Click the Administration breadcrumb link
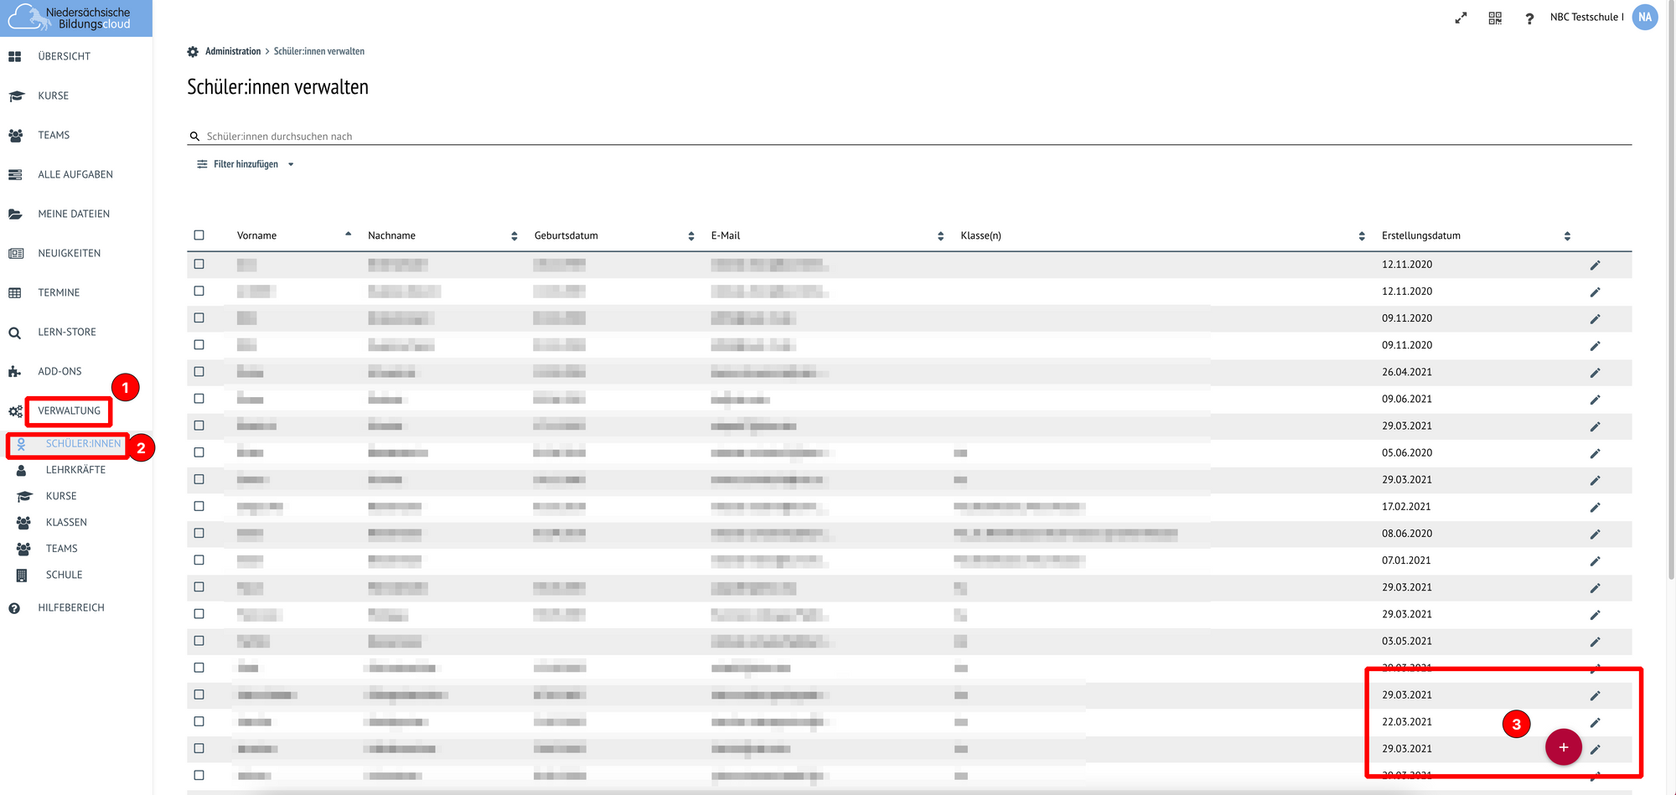Screen dimensions: 1676x795 tap(233, 52)
